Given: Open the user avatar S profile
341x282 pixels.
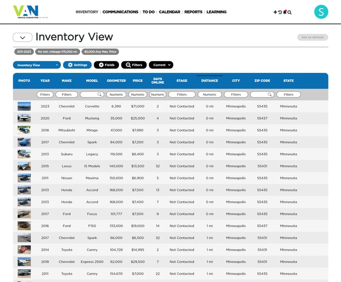Looking at the screenshot, I should 321,12.
